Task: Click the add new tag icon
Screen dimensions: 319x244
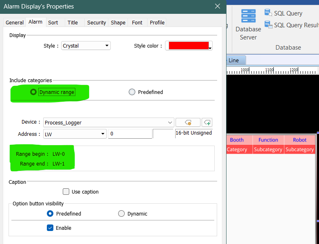Action: [x=207, y=122]
